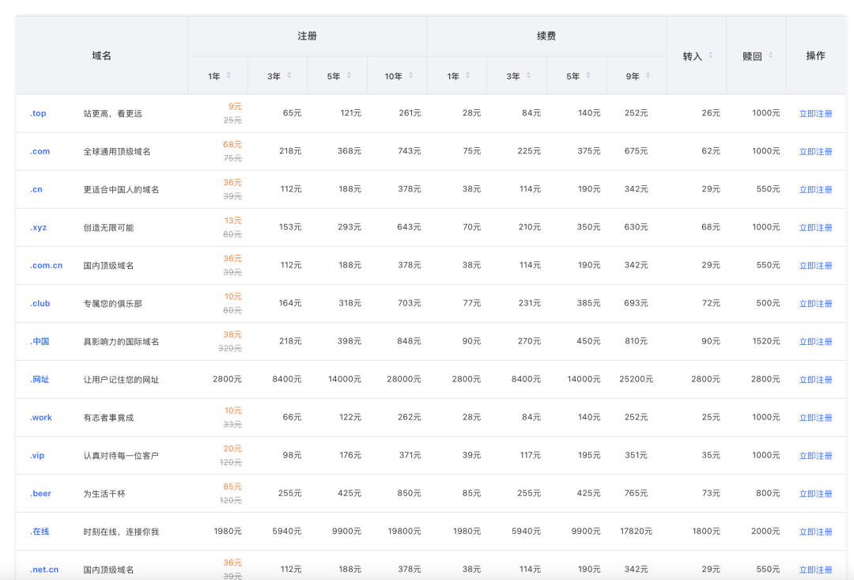
Task: Select the 743元 cell in .com row
Action: [409, 150]
